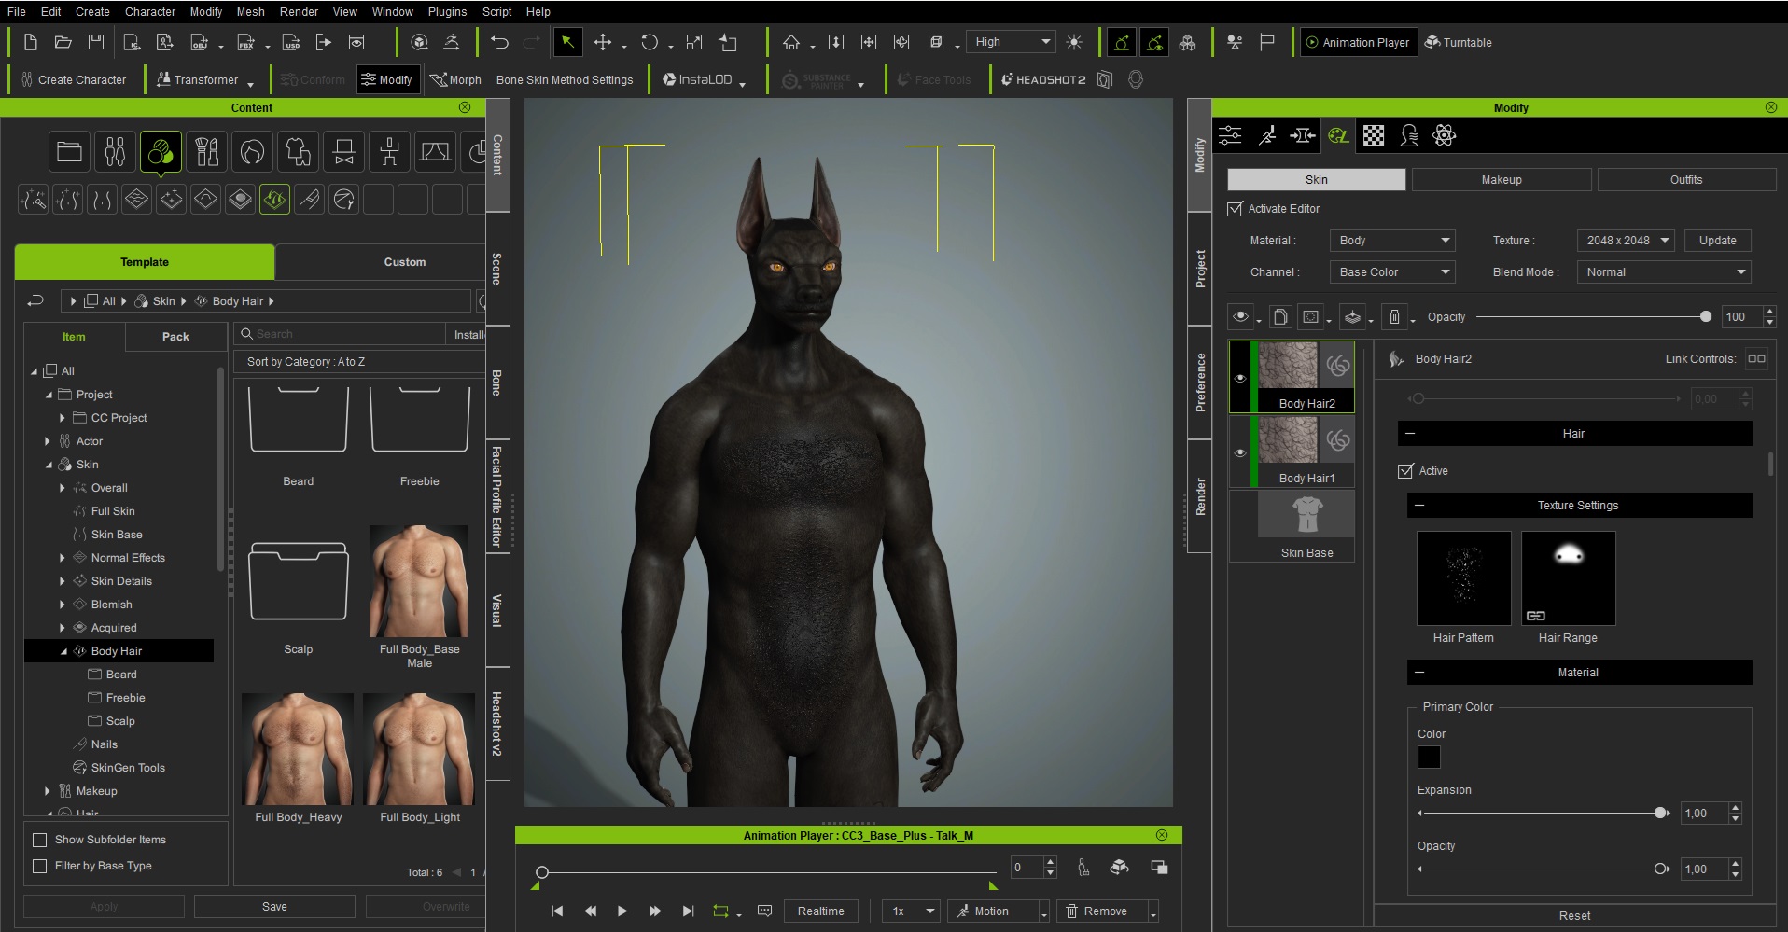
Task: Select the arrow selection tool
Action: 567,42
